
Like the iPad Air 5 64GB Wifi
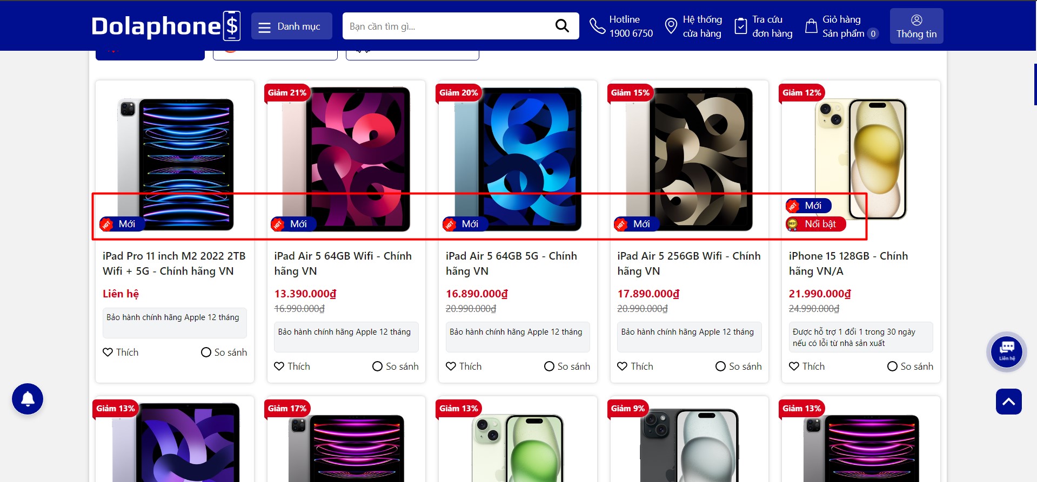click(x=279, y=366)
